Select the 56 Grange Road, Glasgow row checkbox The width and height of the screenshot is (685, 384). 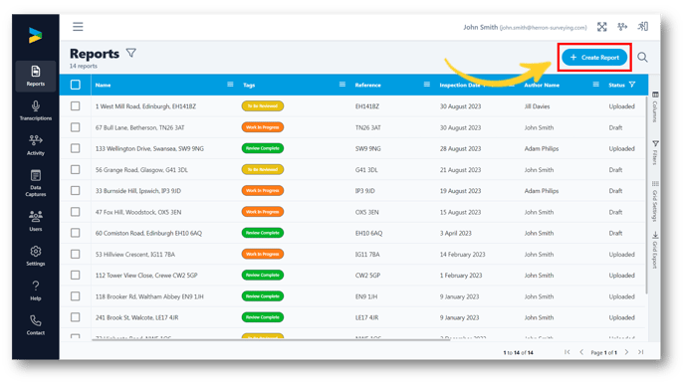(x=75, y=169)
